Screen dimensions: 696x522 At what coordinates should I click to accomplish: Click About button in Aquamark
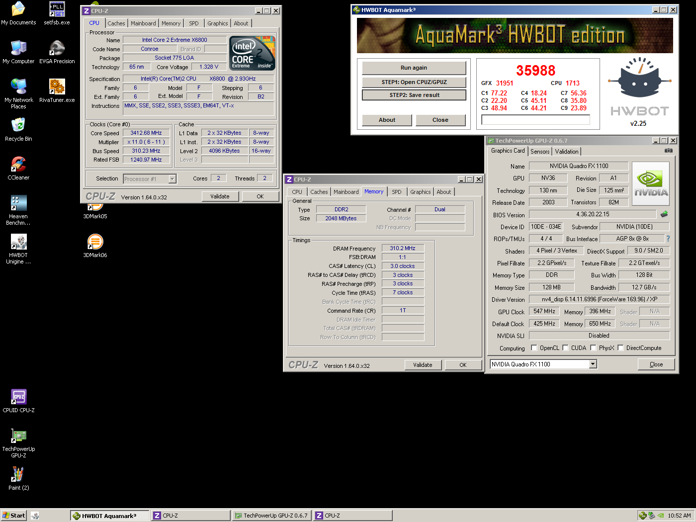(x=387, y=120)
